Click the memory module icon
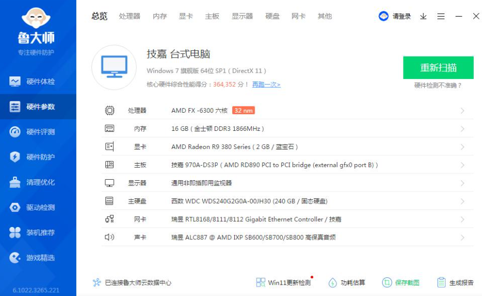 coord(110,128)
